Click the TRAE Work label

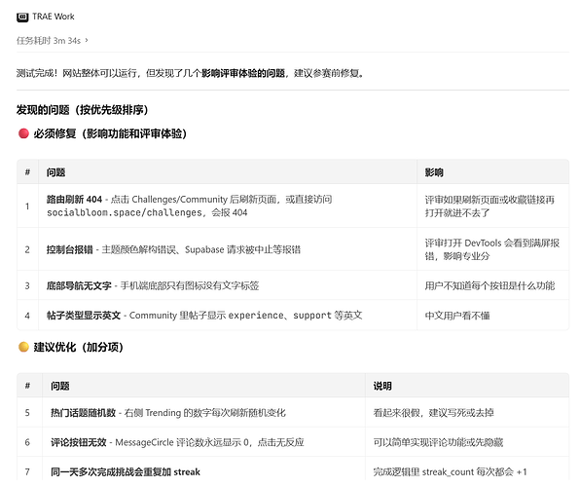pyautogui.click(x=54, y=17)
